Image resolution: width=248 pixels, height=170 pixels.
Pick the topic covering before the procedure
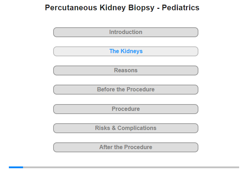point(126,90)
